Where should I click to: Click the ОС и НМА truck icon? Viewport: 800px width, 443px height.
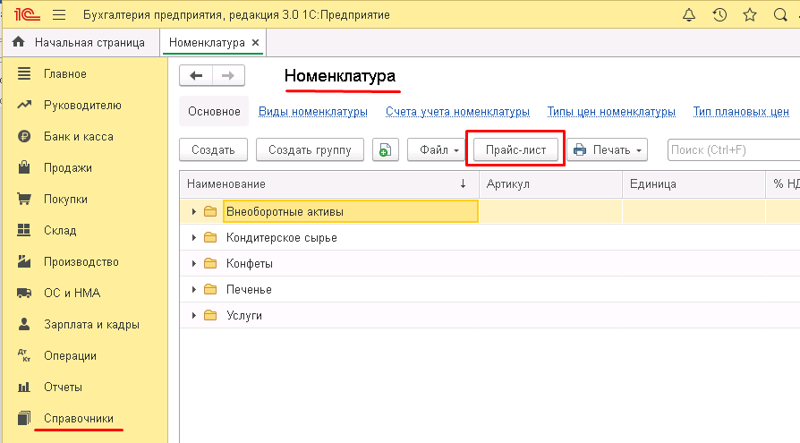point(24,293)
